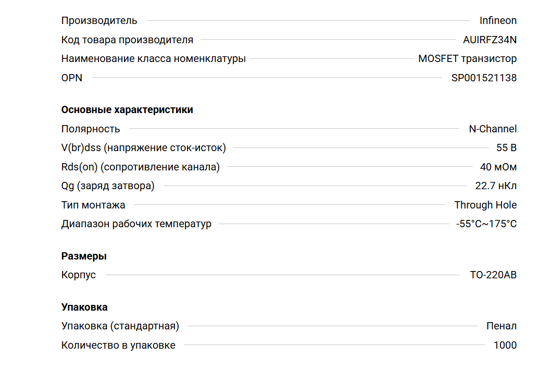This screenshot has height=369, width=551.
Task: Click the '22.7 нКл' gate charge value
Action: pos(496,186)
